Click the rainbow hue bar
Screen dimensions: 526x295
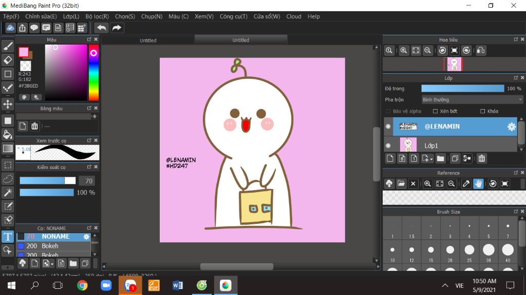pos(93,73)
